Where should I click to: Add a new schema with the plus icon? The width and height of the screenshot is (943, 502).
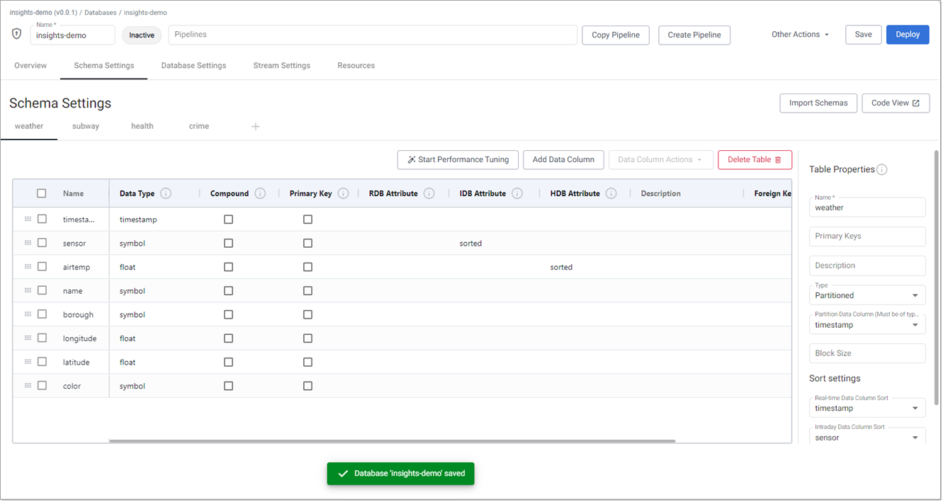(255, 126)
